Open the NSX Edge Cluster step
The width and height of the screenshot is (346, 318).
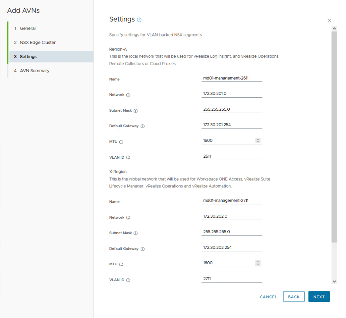click(38, 43)
